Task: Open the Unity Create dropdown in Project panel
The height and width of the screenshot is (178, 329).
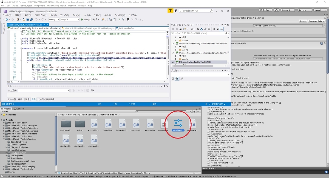Action: tap(6, 112)
